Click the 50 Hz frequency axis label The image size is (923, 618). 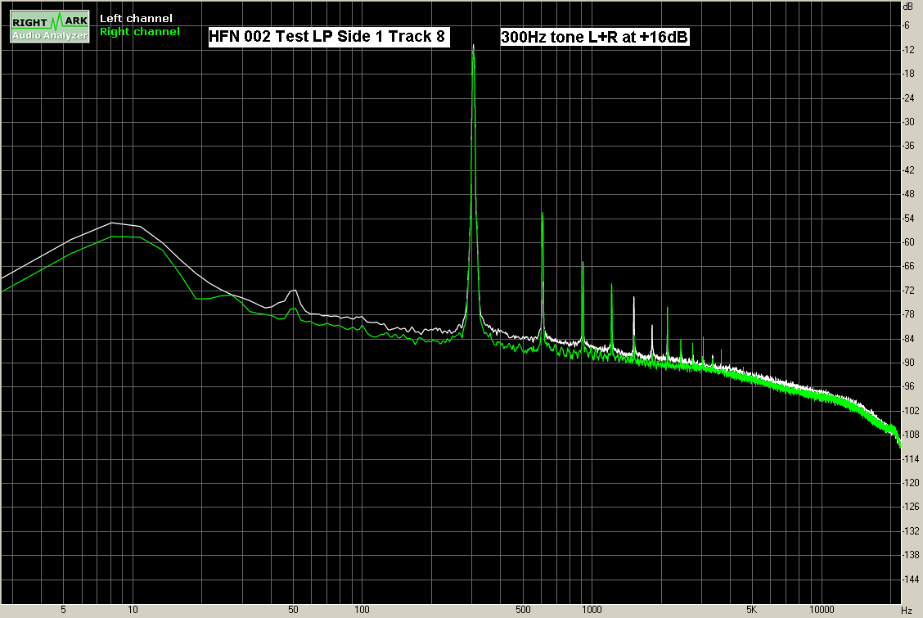(293, 610)
